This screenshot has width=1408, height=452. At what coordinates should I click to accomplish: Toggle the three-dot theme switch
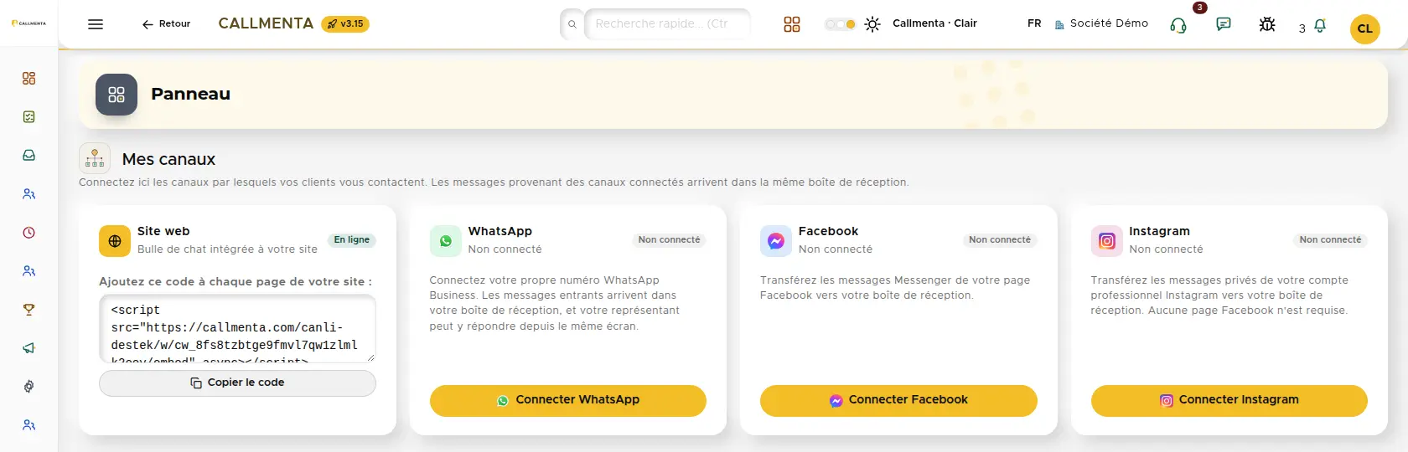pos(840,24)
